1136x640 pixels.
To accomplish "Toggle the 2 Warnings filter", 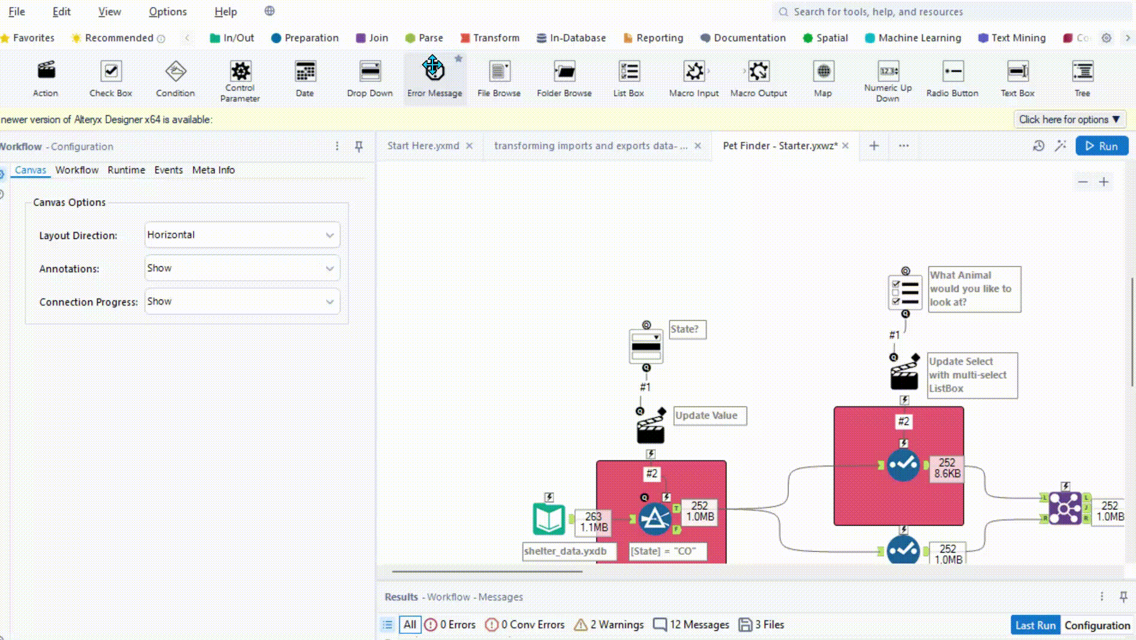I will (609, 625).
